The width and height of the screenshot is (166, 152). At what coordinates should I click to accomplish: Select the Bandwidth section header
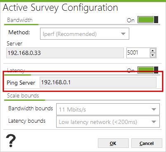20,20
